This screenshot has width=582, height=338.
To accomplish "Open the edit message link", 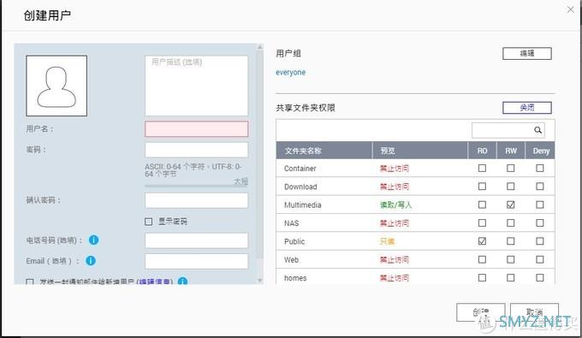I will click(155, 282).
